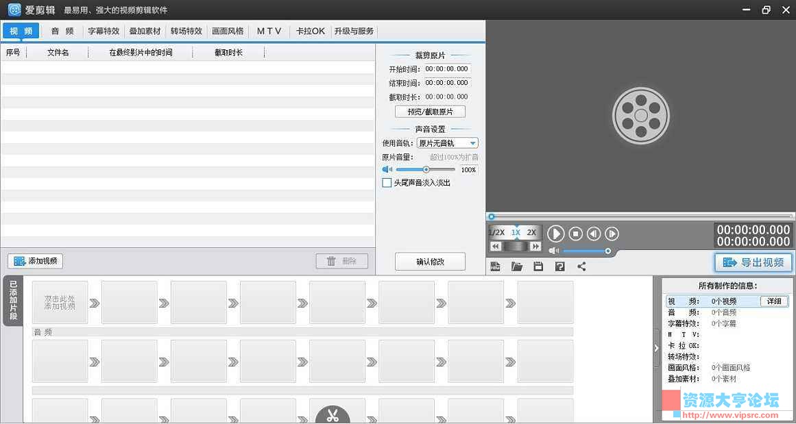Click the 已添加片段 side tab
The height and width of the screenshot is (424, 796).
pos(13,301)
